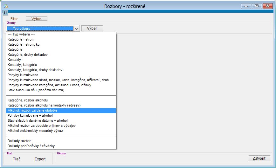Choose 'Kategórie - strom, kg' option
The width and height of the screenshot is (276, 168).
[24, 45]
